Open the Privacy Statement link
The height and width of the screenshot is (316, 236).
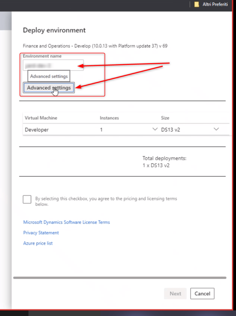click(41, 233)
